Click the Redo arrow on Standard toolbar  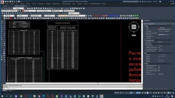tap(58, 8)
